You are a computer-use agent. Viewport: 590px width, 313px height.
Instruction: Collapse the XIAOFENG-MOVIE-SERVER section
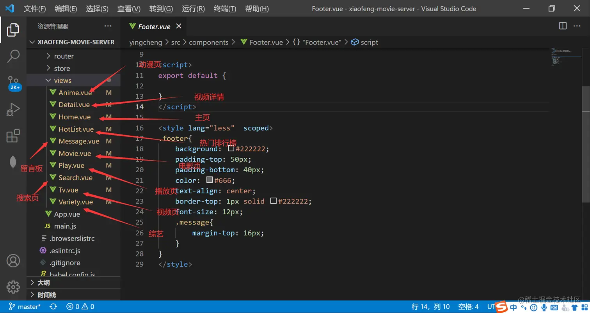(x=73, y=42)
